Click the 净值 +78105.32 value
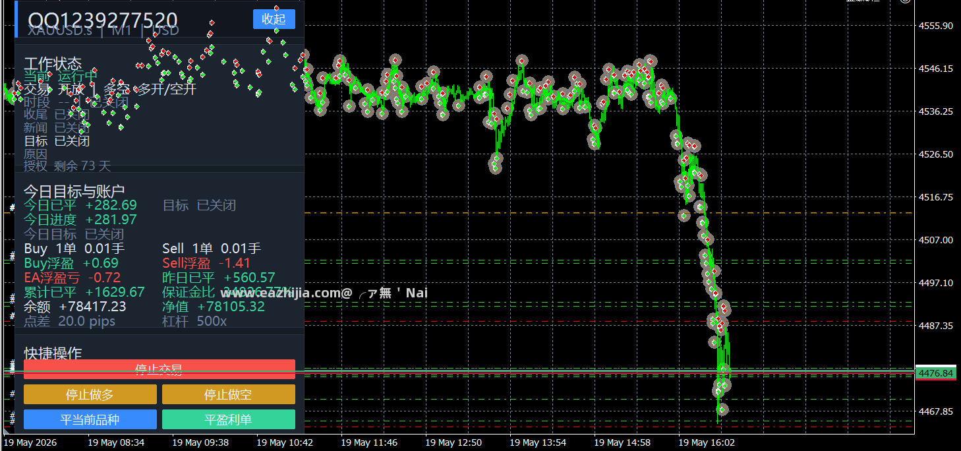 click(214, 307)
